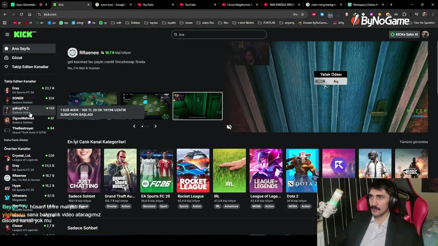Viewport: 438px width, 246px height.
Task: Select Takip Edilen Kanallar menu item
Action: (29, 67)
